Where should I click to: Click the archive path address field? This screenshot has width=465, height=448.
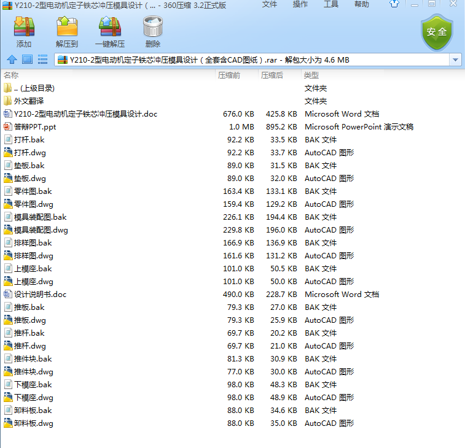252,60
